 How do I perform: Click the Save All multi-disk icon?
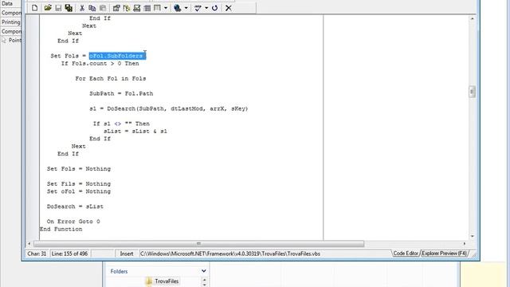tap(69, 8)
